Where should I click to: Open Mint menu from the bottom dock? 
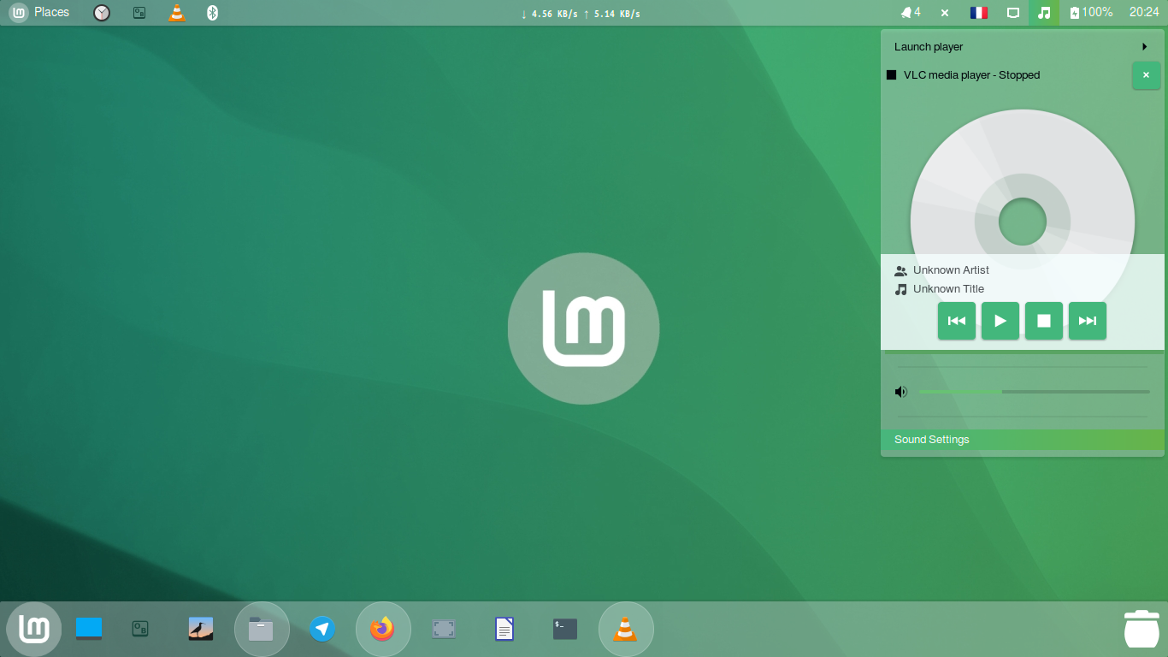[34, 630]
